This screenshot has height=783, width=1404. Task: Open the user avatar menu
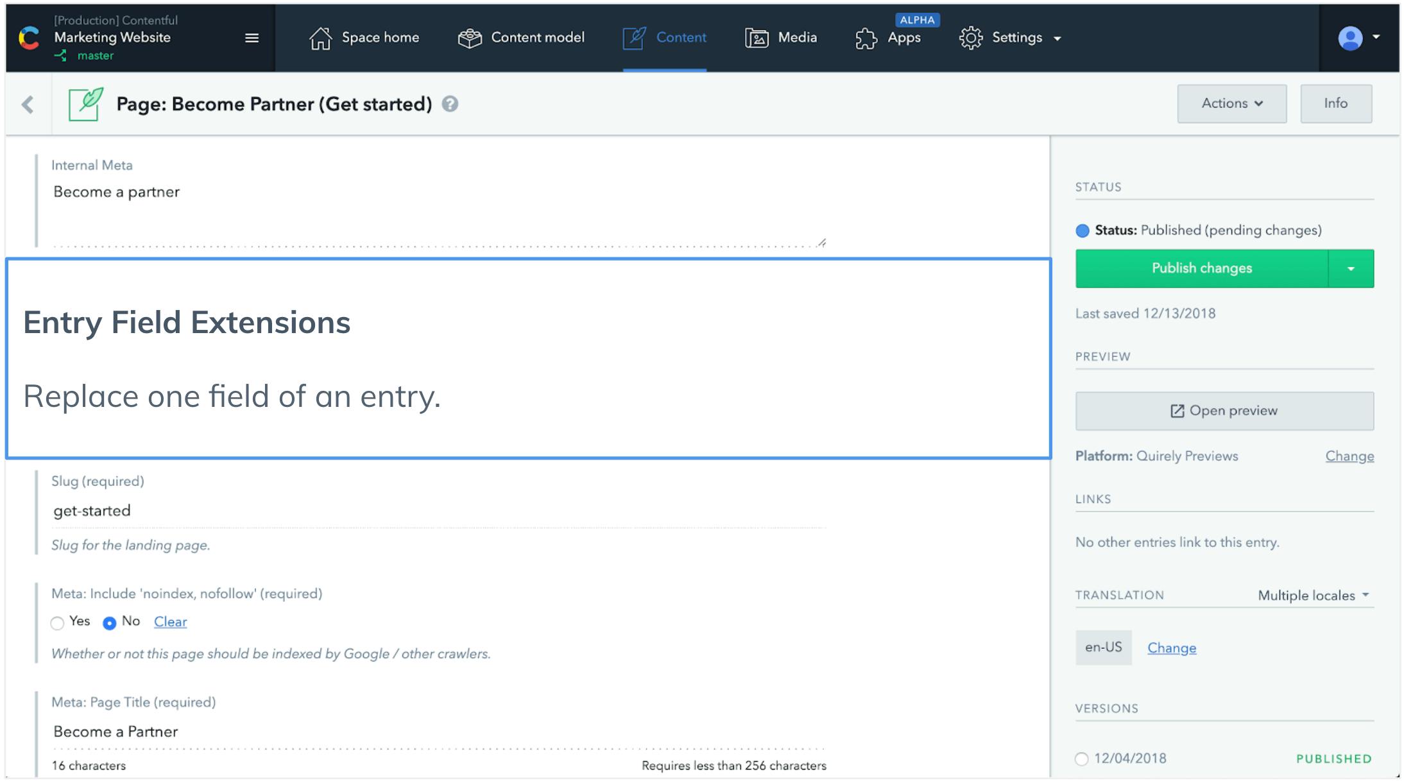click(x=1350, y=38)
